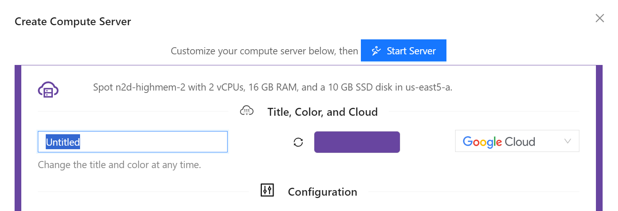Click the randomize color refresh icon
Viewport: 618px width, 211px height.
click(x=299, y=142)
